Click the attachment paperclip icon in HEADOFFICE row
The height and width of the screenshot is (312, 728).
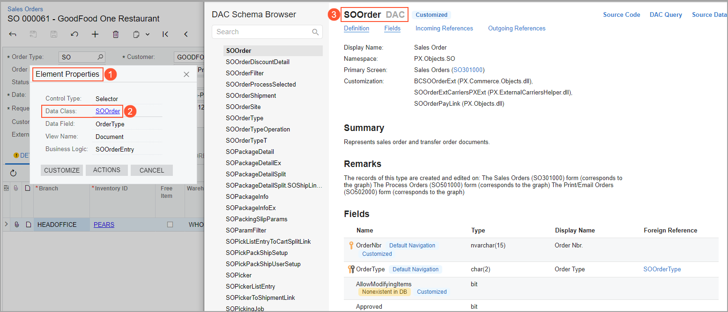17,225
